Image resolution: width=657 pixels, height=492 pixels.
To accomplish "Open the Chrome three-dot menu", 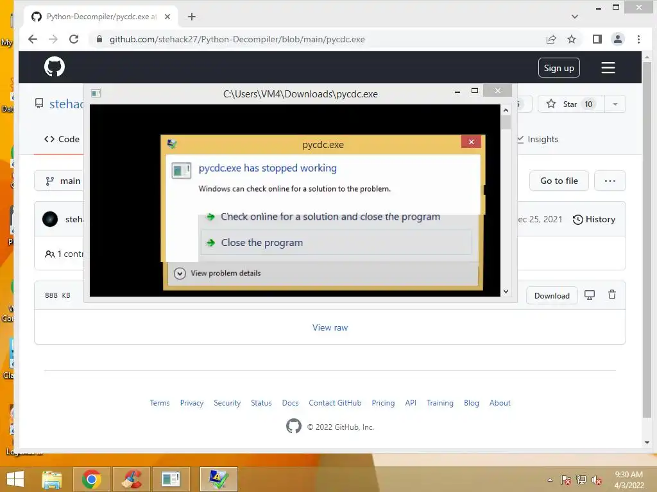I will point(638,39).
